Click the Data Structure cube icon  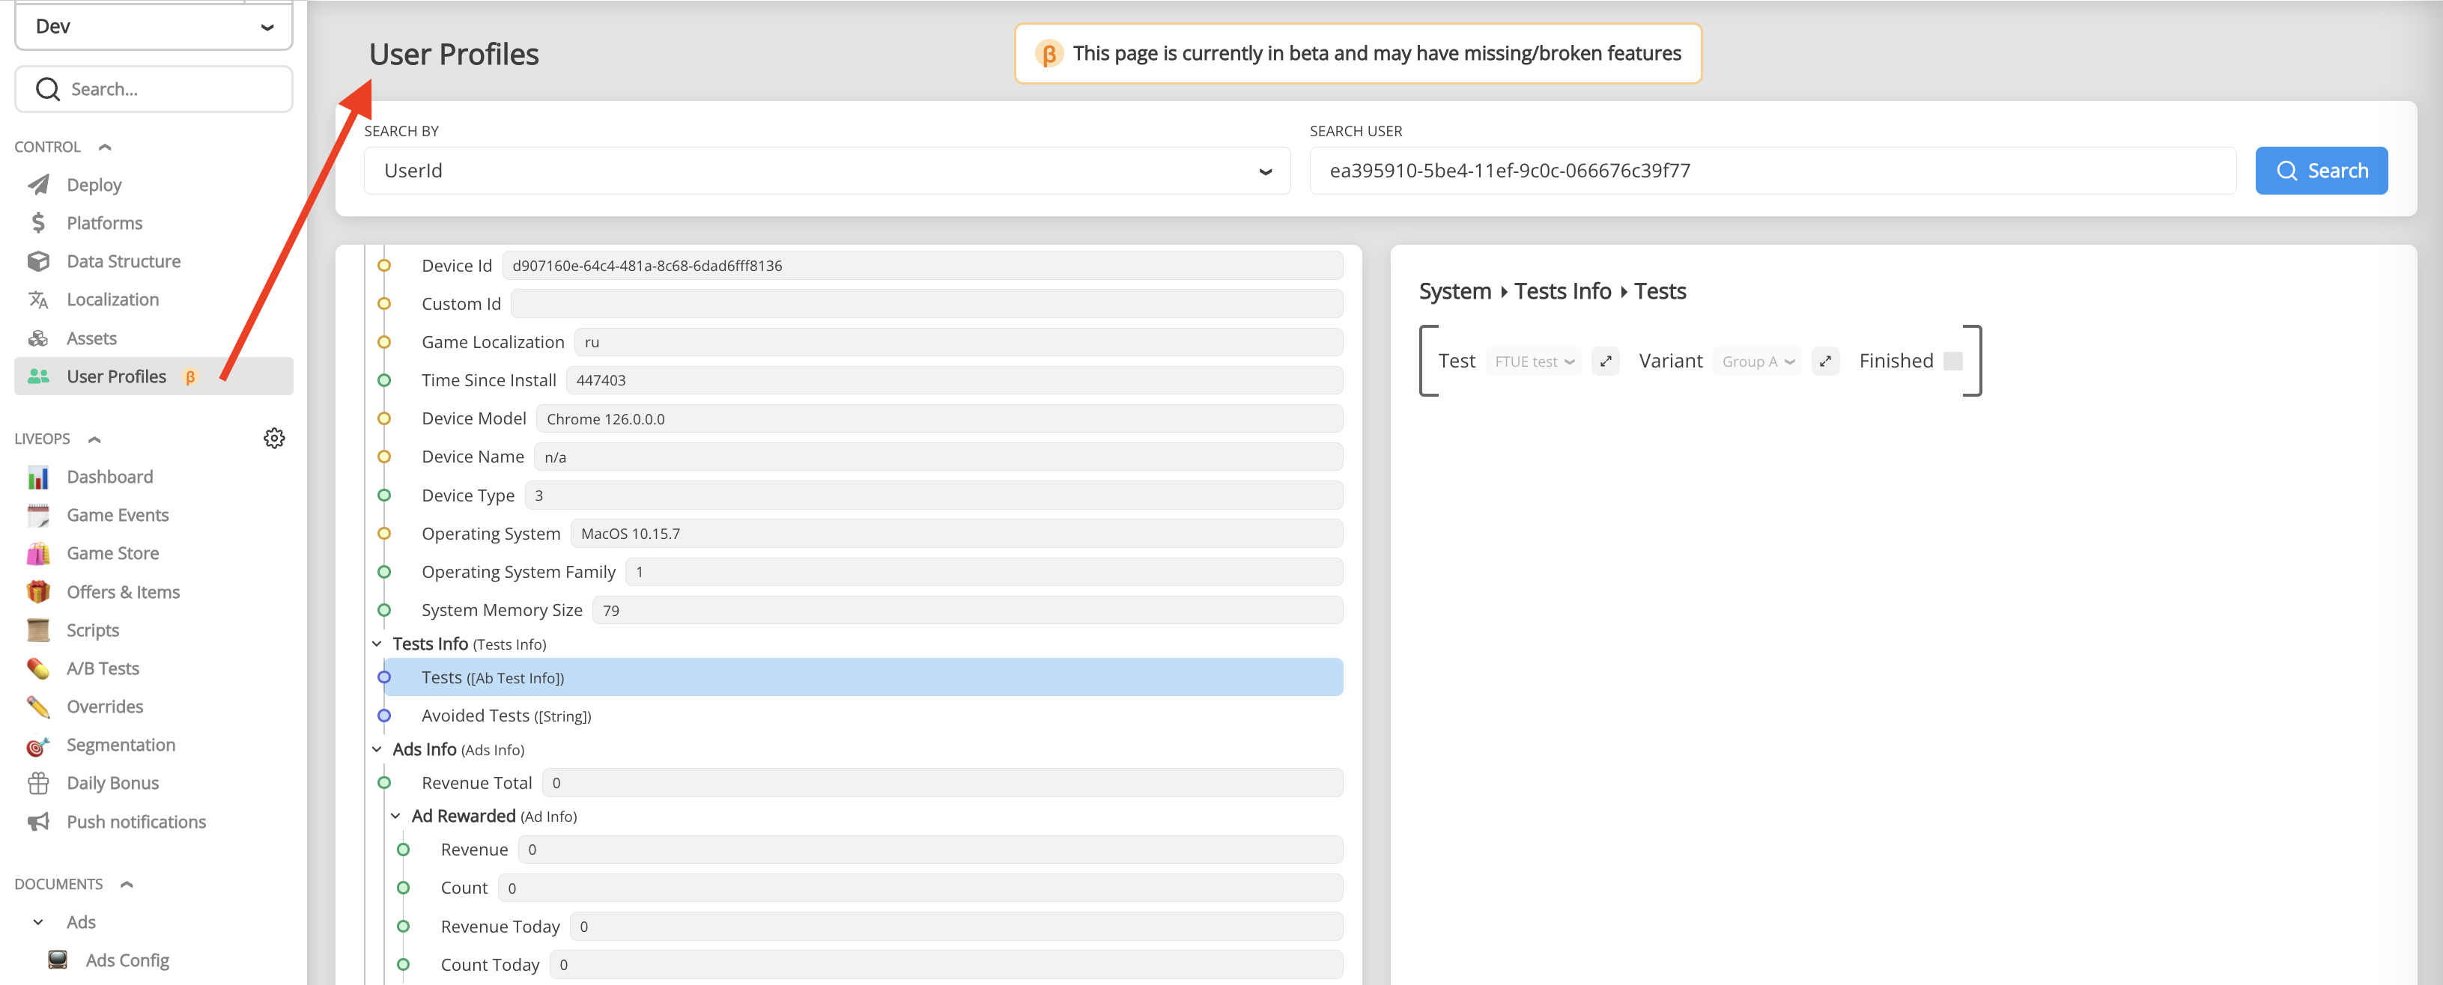[38, 260]
